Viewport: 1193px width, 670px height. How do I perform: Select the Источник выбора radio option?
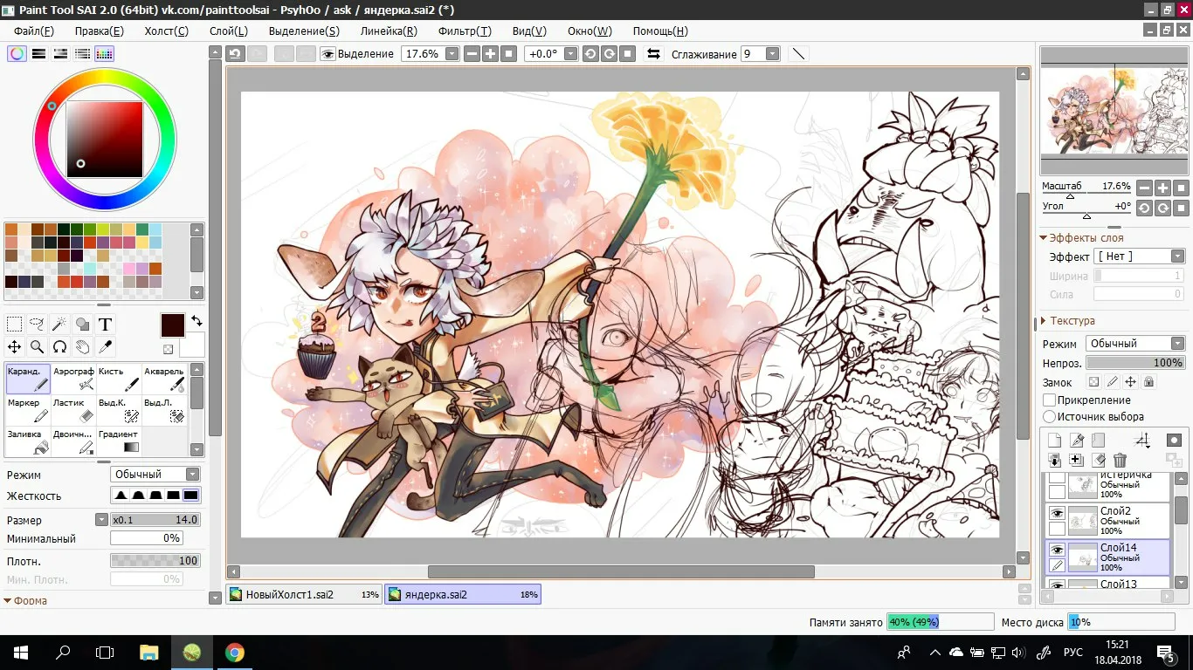point(1050,417)
